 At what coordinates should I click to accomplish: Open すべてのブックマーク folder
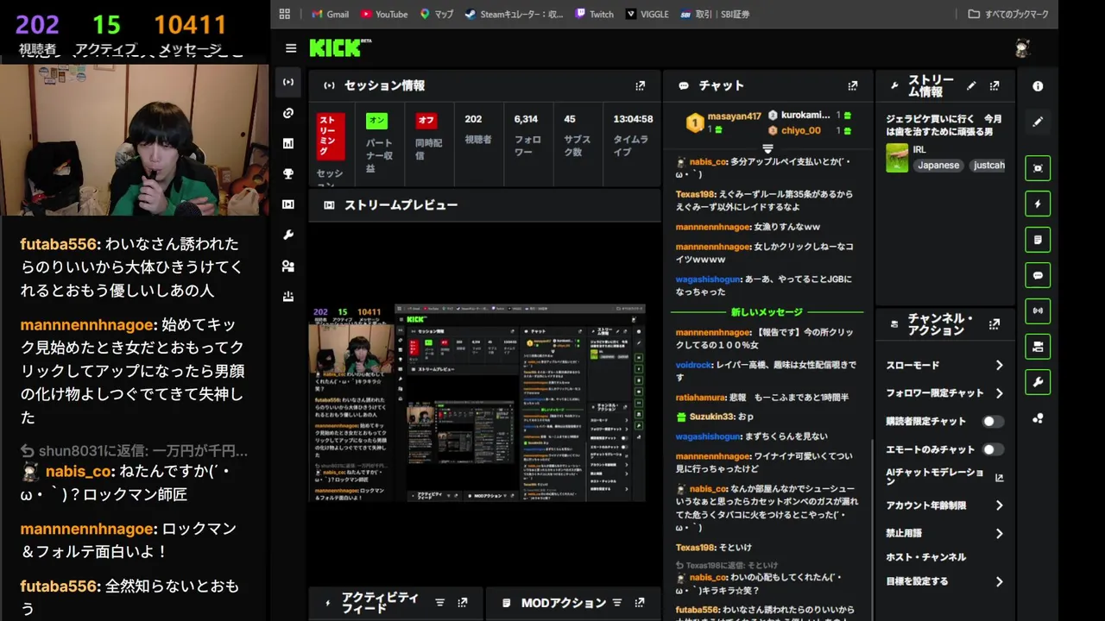click(1008, 14)
